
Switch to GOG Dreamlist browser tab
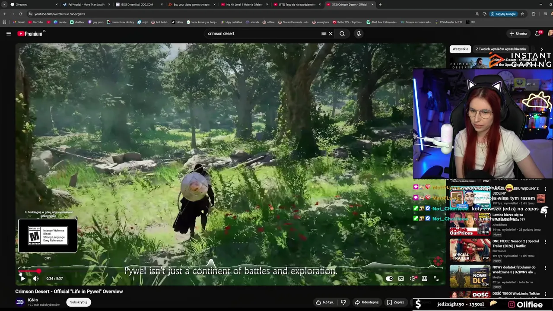point(138,4)
